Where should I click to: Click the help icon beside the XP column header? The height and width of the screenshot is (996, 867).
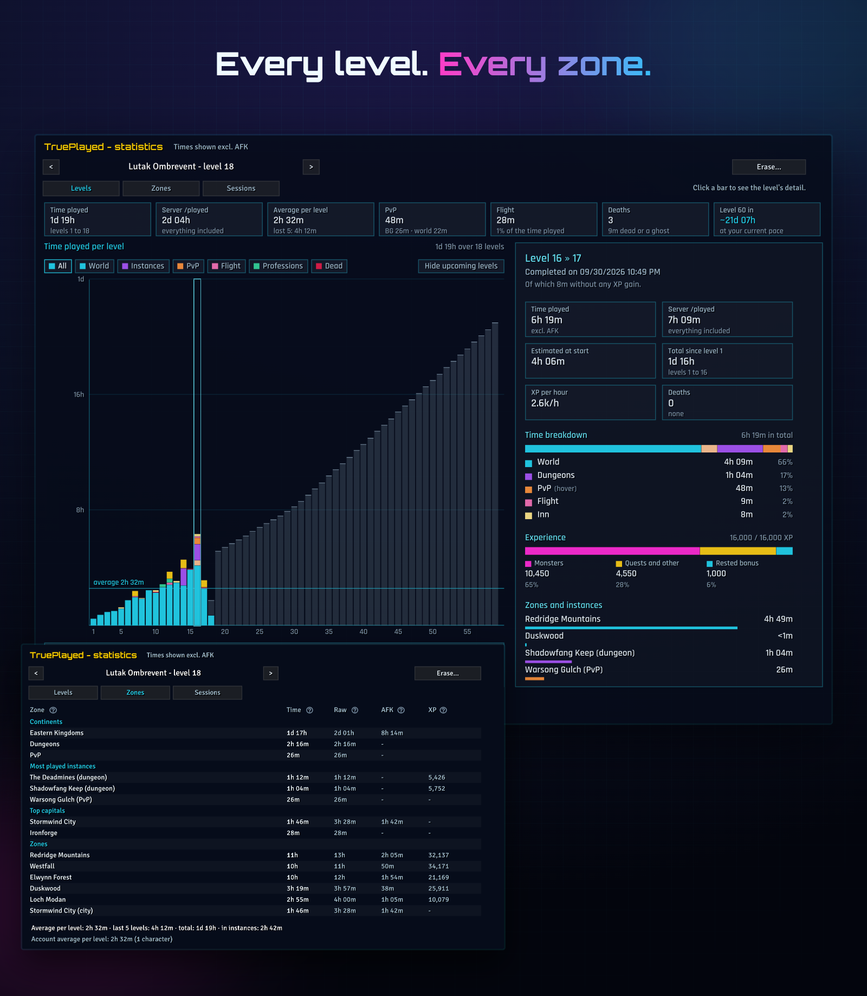[x=443, y=710]
